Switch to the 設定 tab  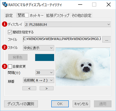(x=9, y=15)
